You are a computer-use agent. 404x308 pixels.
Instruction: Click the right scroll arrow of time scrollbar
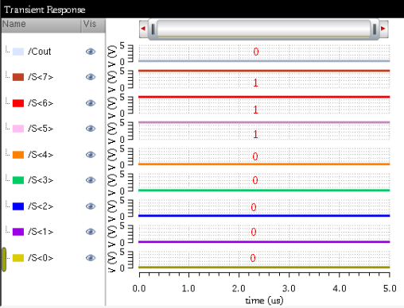[x=383, y=29]
